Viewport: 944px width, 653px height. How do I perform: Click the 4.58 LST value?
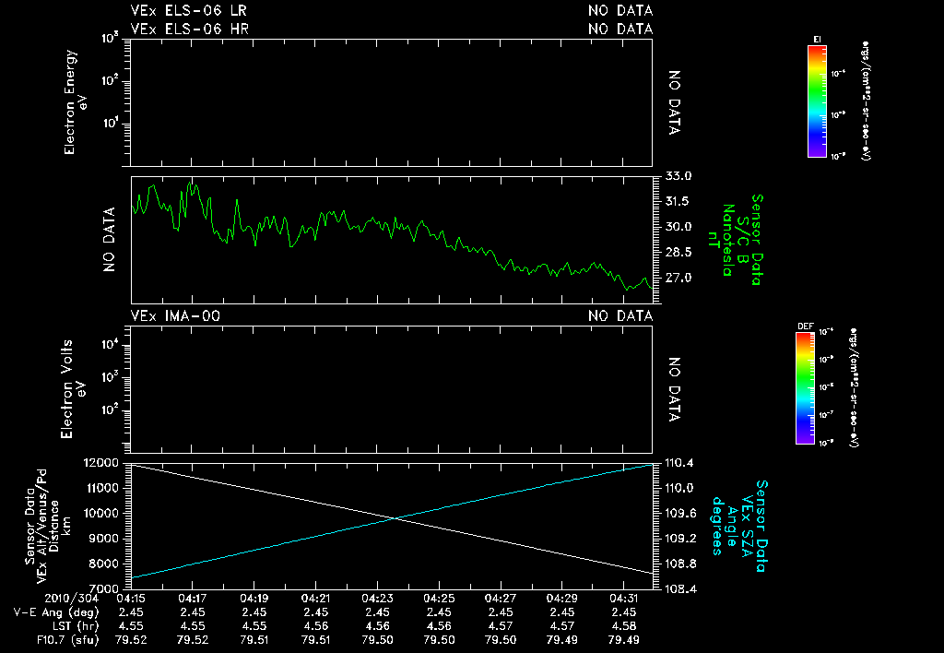click(x=624, y=626)
